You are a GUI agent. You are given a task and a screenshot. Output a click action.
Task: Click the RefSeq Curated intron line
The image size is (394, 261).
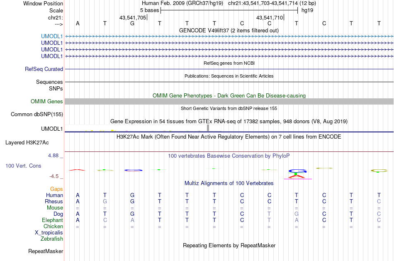tap(229, 69)
